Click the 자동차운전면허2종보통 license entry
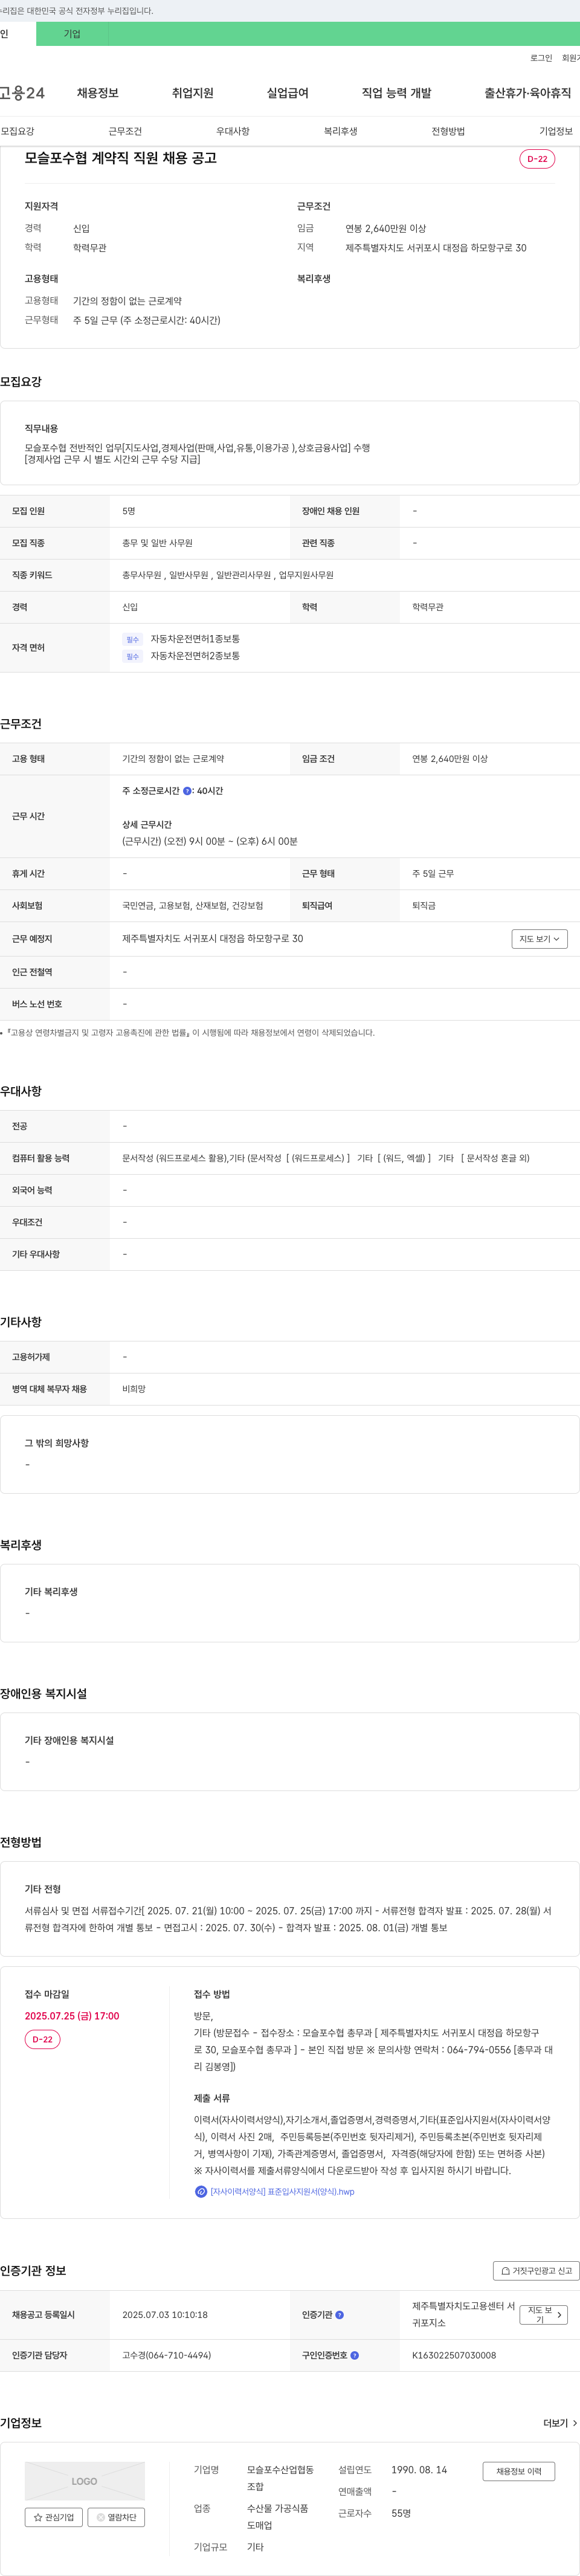This screenshot has width=580, height=2576. [195, 656]
